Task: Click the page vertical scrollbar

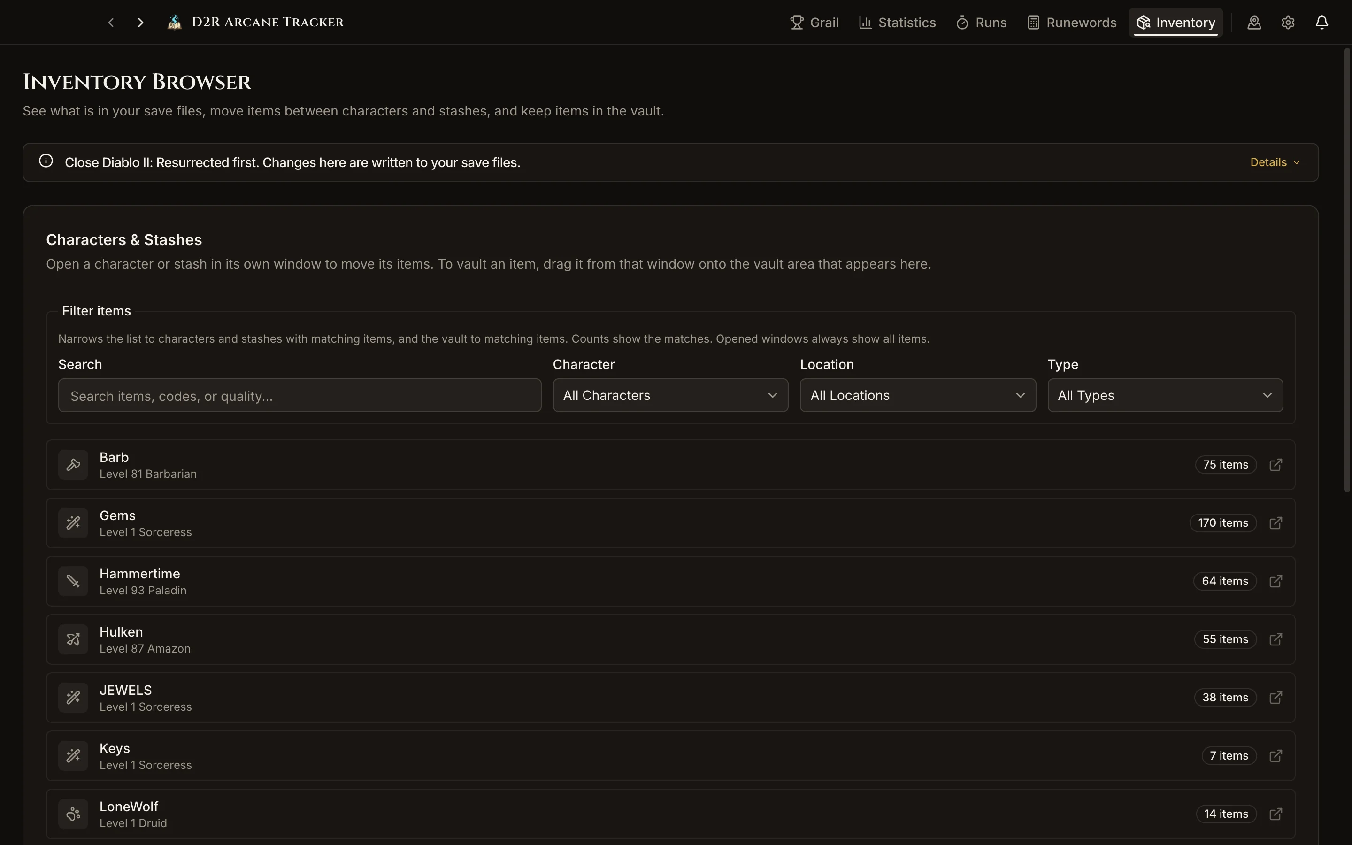Action: pos(1346,269)
